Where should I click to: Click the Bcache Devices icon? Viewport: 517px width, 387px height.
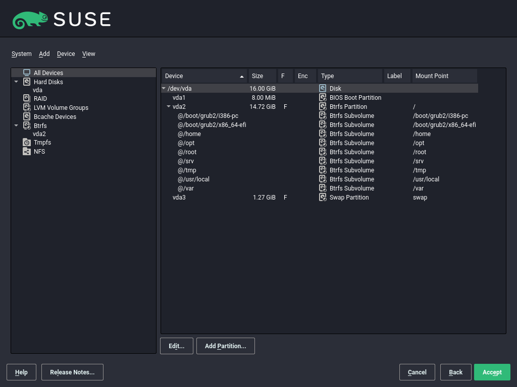tap(27, 117)
